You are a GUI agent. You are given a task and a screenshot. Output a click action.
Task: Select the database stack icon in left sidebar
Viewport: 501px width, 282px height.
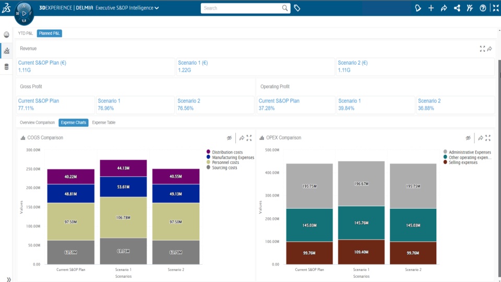click(x=6, y=67)
